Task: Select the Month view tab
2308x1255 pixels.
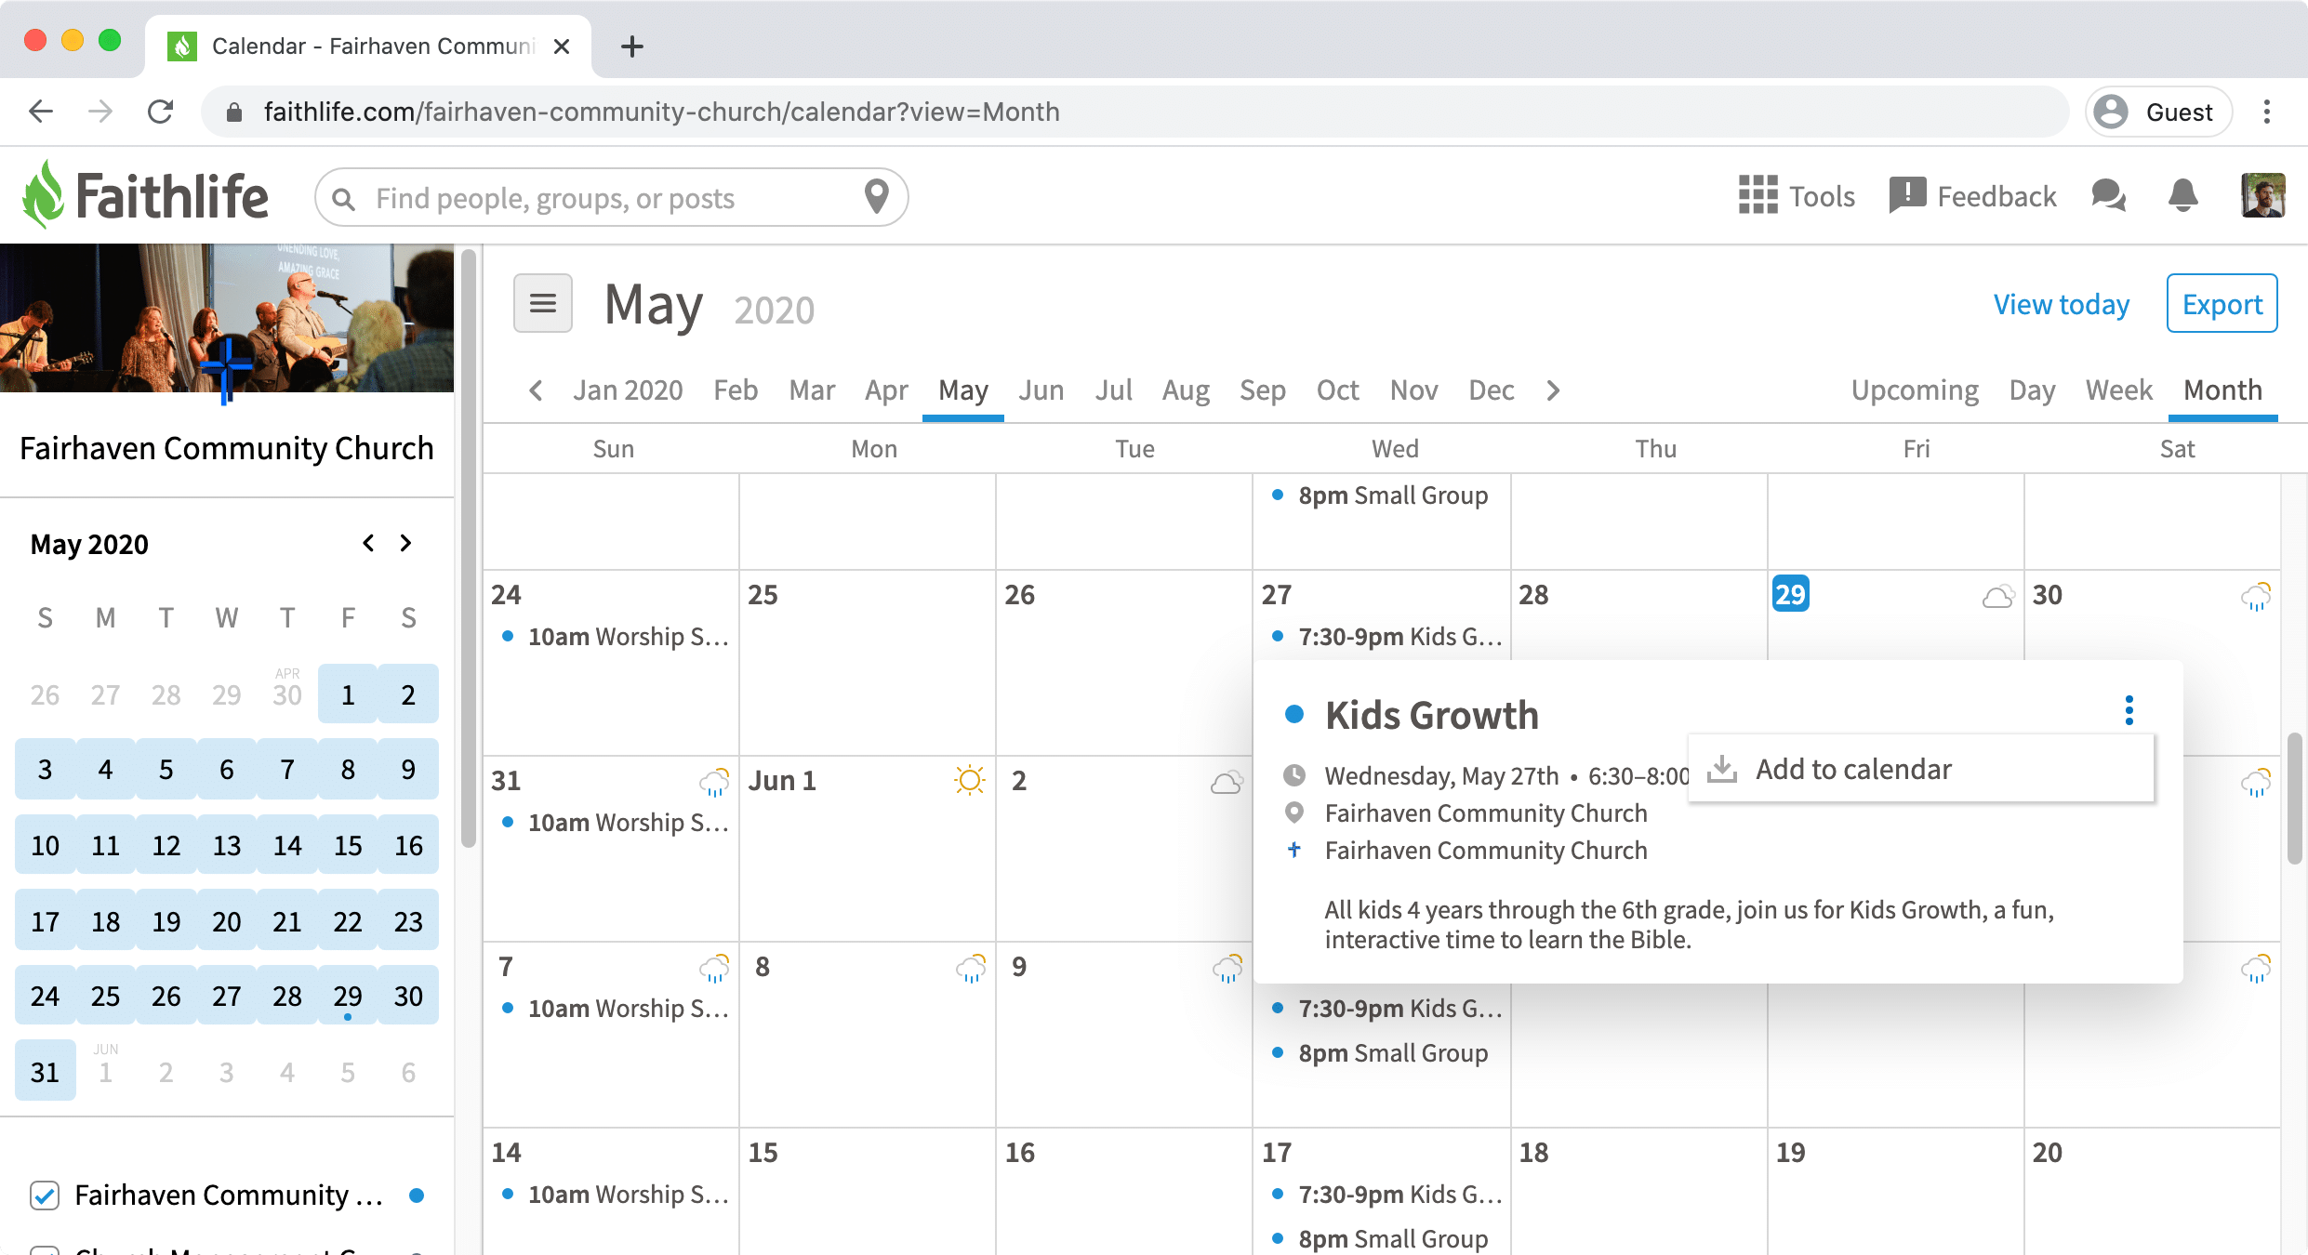Action: [x=2222, y=390]
